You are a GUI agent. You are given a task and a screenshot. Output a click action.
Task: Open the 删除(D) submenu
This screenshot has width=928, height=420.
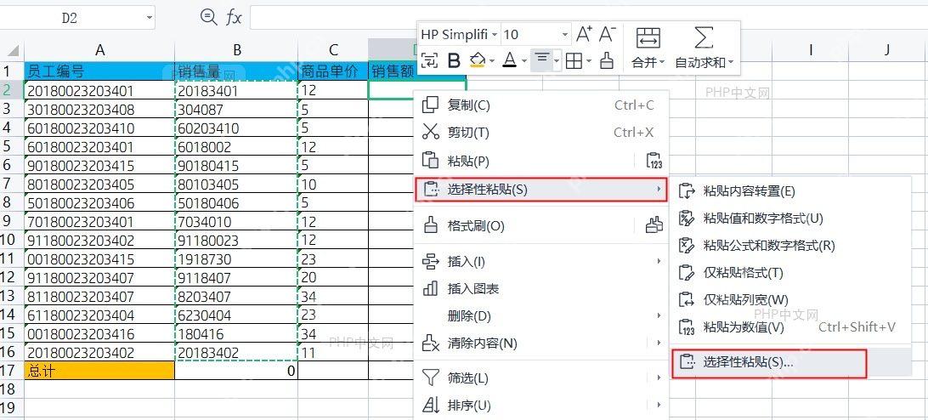coord(540,315)
